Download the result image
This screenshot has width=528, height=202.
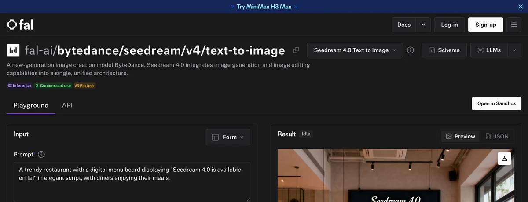click(505, 159)
